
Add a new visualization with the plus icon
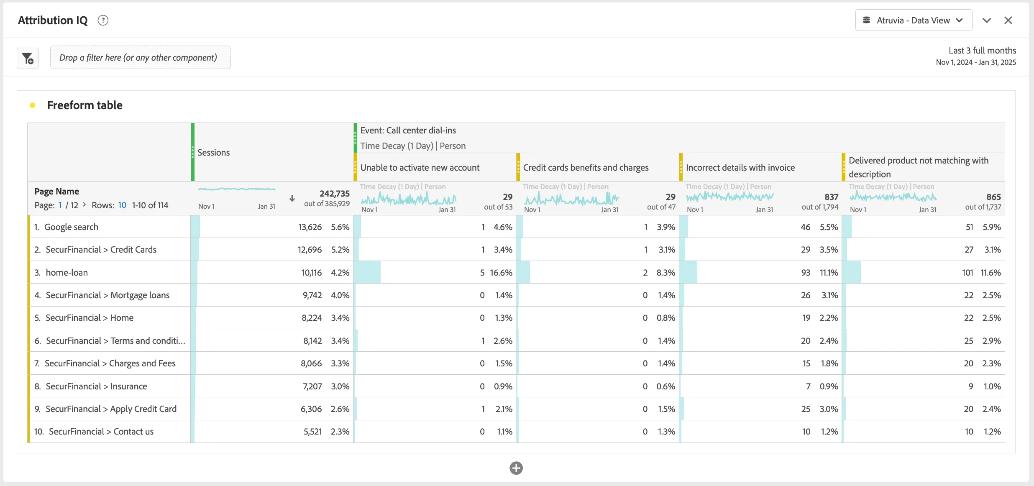tap(516, 468)
